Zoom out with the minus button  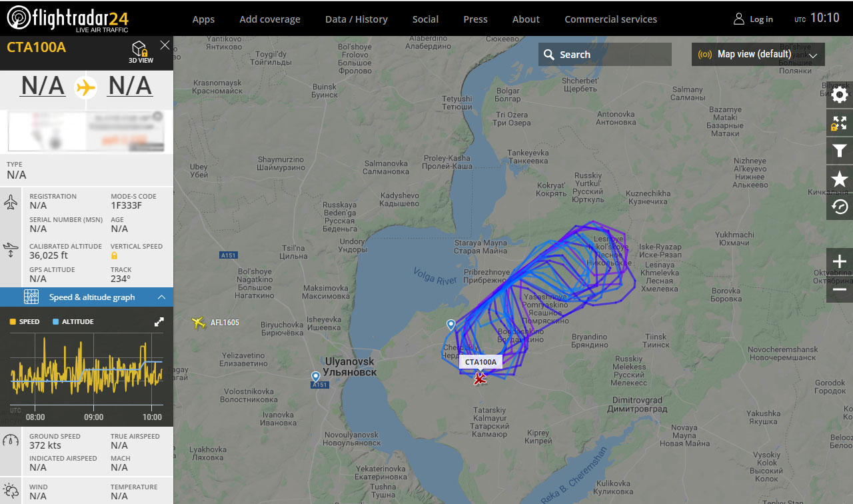click(x=840, y=289)
